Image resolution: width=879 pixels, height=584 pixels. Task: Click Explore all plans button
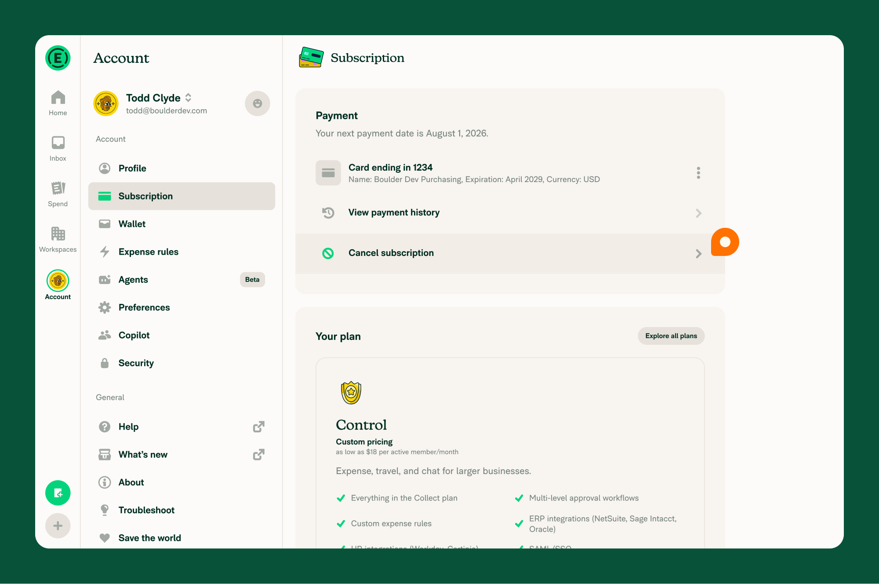coord(671,336)
